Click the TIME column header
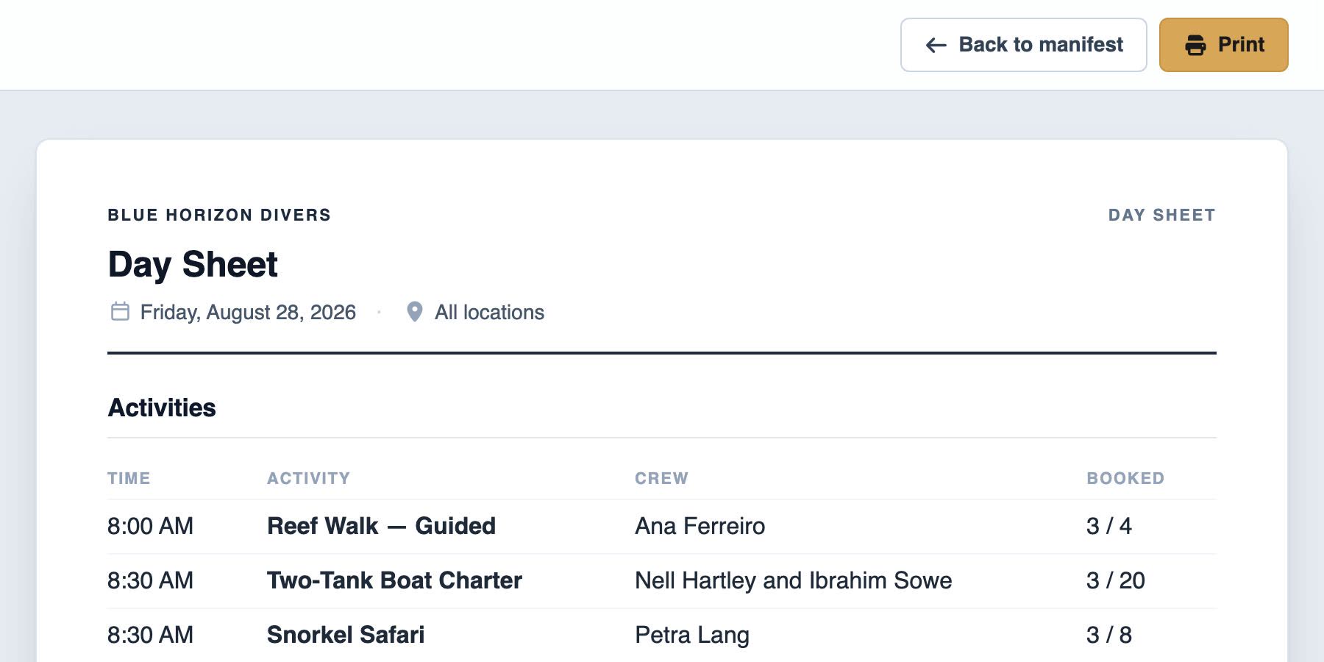 129,478
